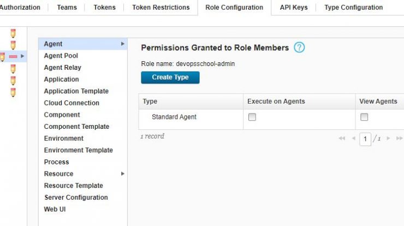Click the next page arrow

coord(388,138)
